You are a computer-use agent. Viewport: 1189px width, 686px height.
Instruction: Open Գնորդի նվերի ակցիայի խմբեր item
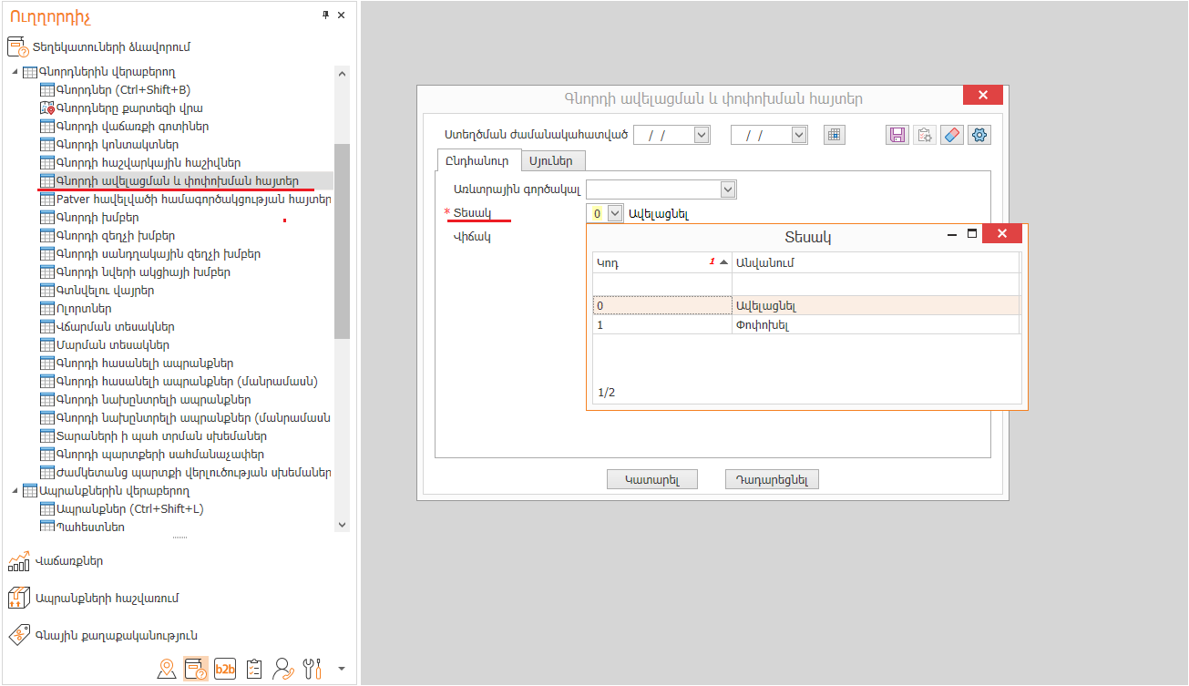click(143, 272)
